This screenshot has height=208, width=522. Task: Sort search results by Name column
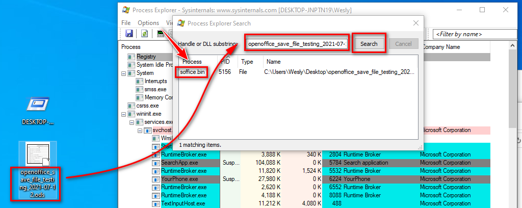click(x=340, y=62)
